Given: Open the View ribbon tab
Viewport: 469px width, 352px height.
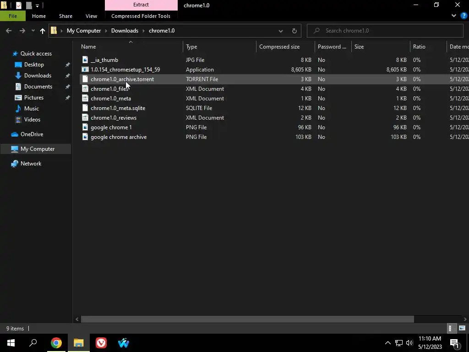Looking at the screenshot, I should (x=91, y=16).
